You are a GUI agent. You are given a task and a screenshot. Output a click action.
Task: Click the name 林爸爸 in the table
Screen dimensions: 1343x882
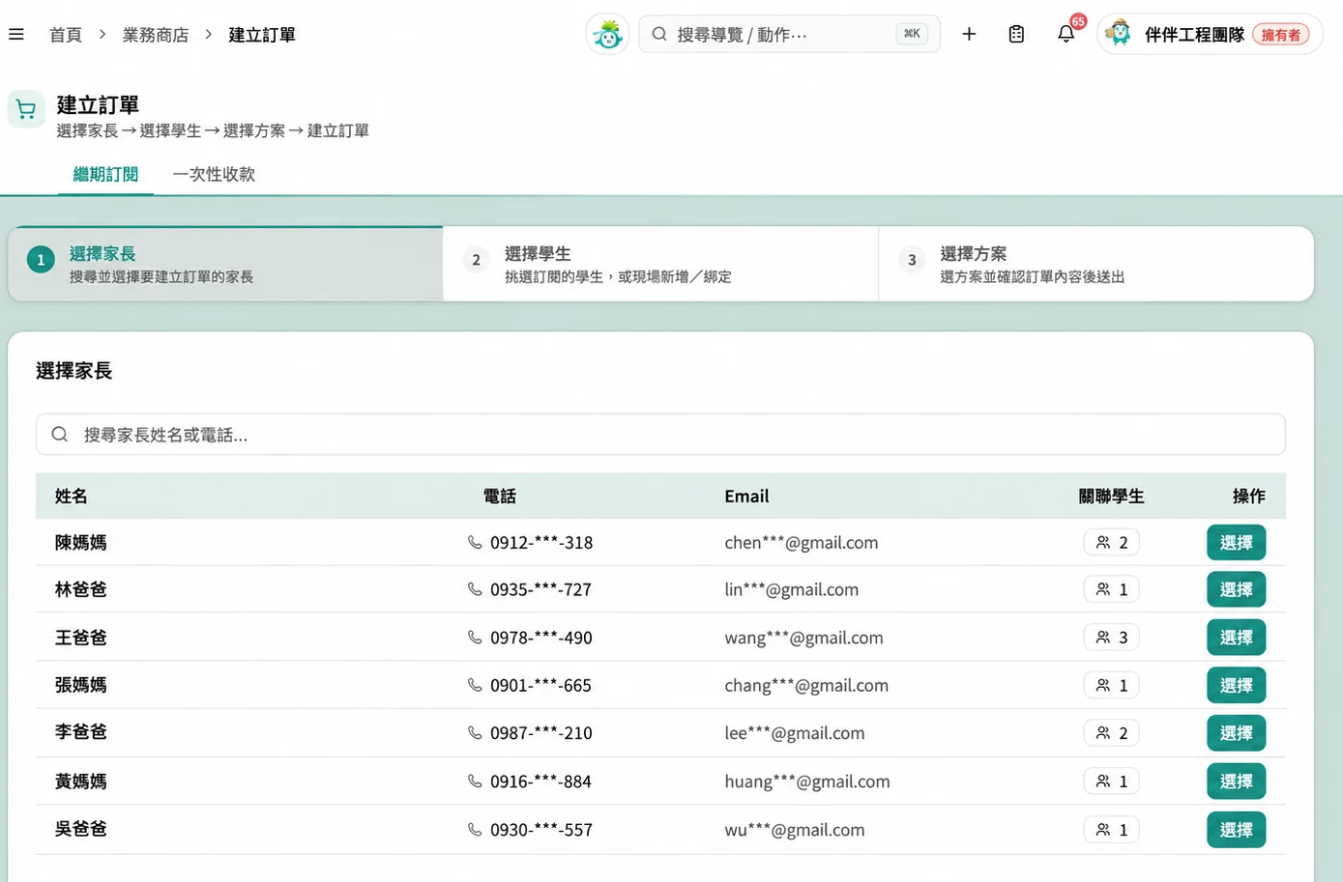tap(81, 589)
